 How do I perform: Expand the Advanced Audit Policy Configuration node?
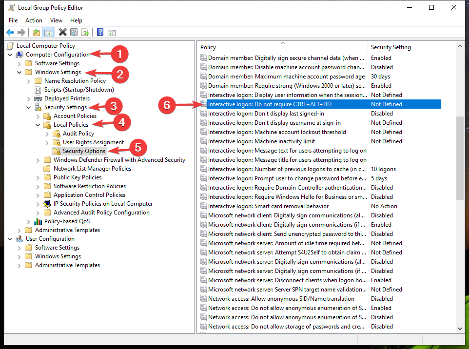(38, 213)
